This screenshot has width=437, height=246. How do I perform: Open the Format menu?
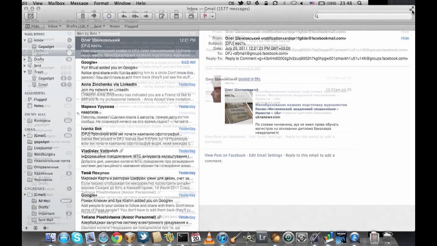(101, 3)
